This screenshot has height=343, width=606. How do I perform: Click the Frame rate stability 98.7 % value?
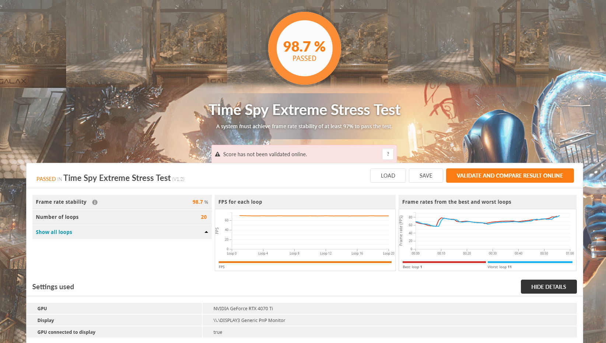click(200, 202)
